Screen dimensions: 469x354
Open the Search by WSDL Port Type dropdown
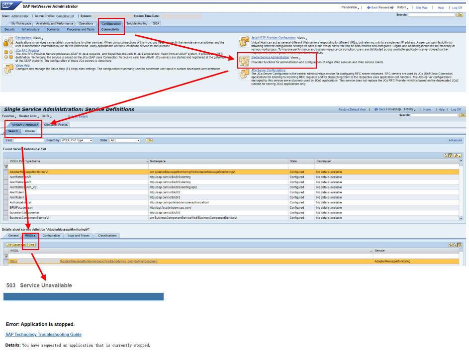[x=77, y=140]
